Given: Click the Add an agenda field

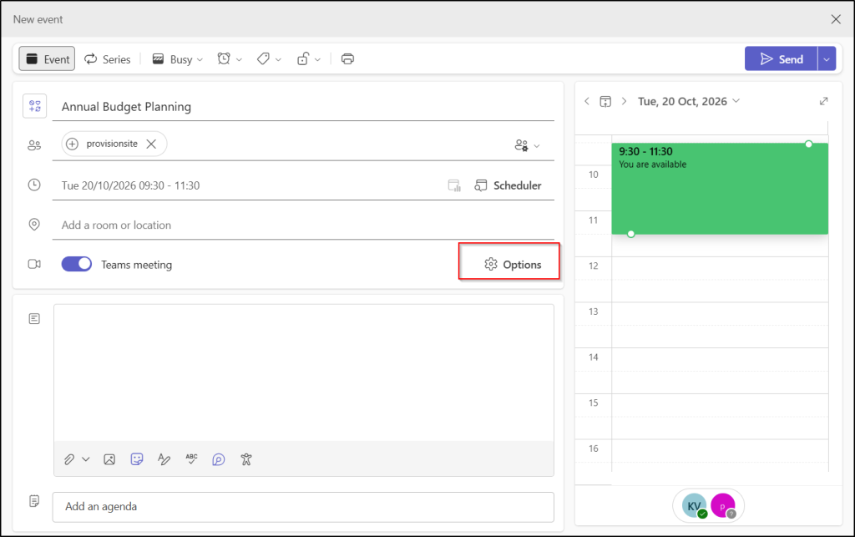Looking at the screenshot, I should click(x=303, y=507).
